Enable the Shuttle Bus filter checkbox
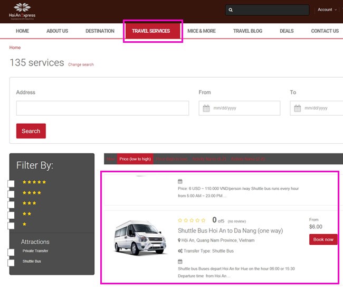This screenshot has width=343, height=287. pyautogui.click(x=11, y=263)
